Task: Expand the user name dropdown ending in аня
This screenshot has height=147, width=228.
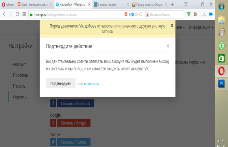Action: pyautogui.click(x=180, y=27)
